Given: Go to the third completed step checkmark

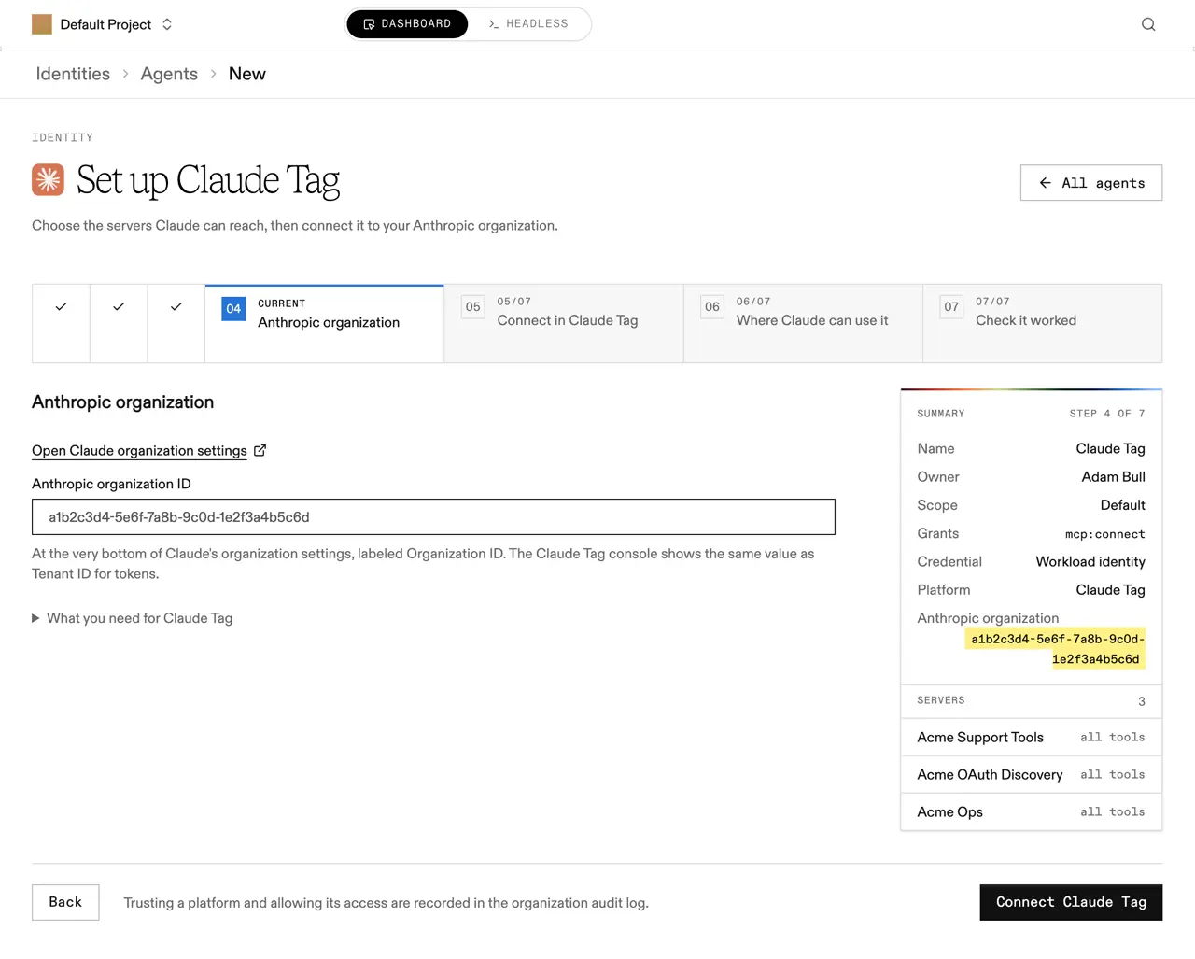Looking at the screenshot, I should (176, 306).
